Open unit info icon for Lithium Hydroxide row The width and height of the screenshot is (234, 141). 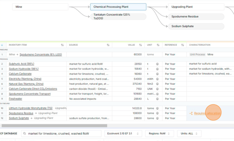point(157,108)
